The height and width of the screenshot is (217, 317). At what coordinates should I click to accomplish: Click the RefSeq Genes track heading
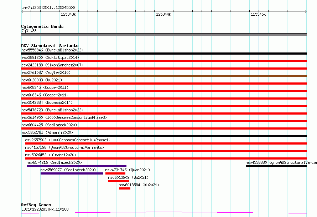point(36,205)
